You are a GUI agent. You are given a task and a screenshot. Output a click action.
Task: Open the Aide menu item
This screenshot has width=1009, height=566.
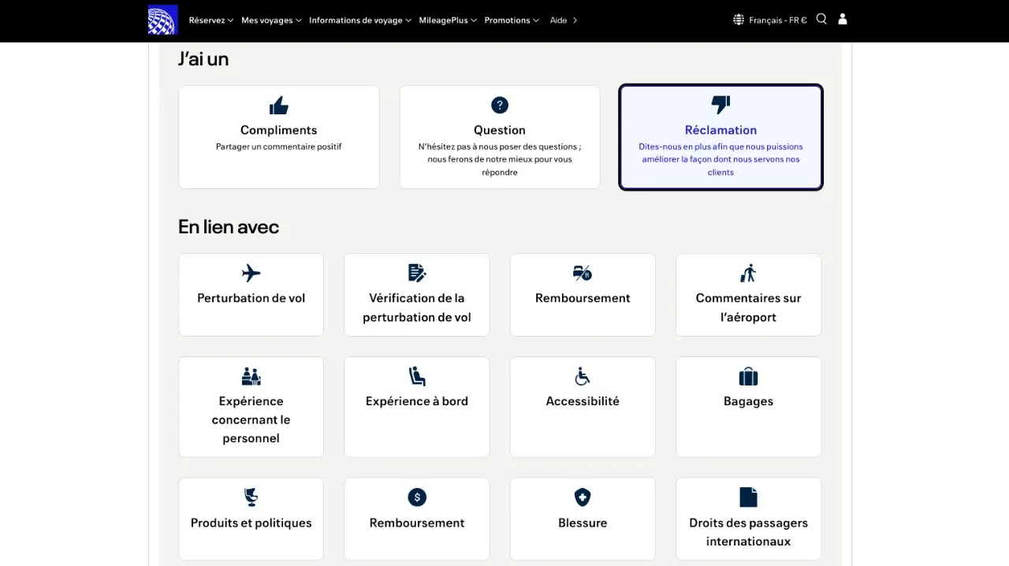tap(563, 20)
